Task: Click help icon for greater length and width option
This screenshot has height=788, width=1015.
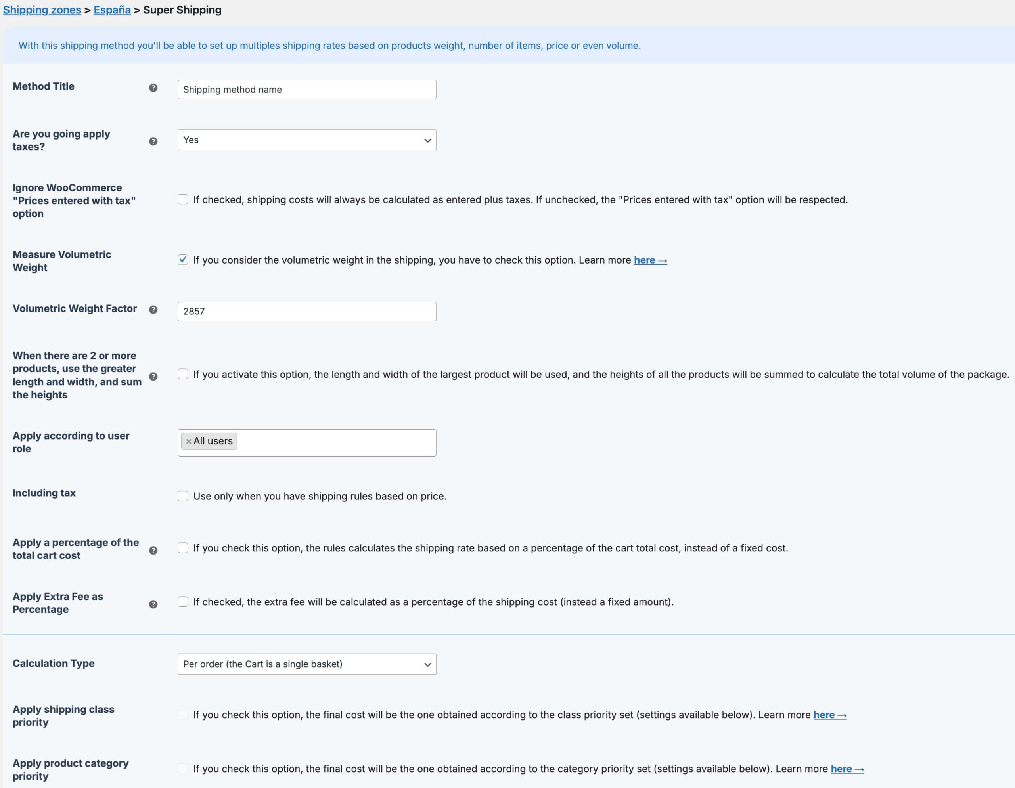Action: click(153, 376)
